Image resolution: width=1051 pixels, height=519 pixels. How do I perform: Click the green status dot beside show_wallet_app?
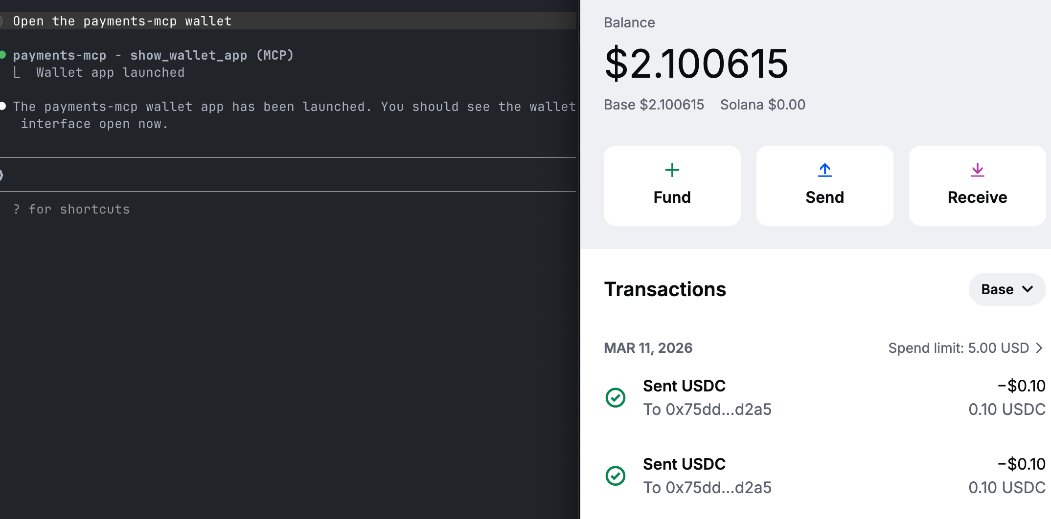[4, 55]
